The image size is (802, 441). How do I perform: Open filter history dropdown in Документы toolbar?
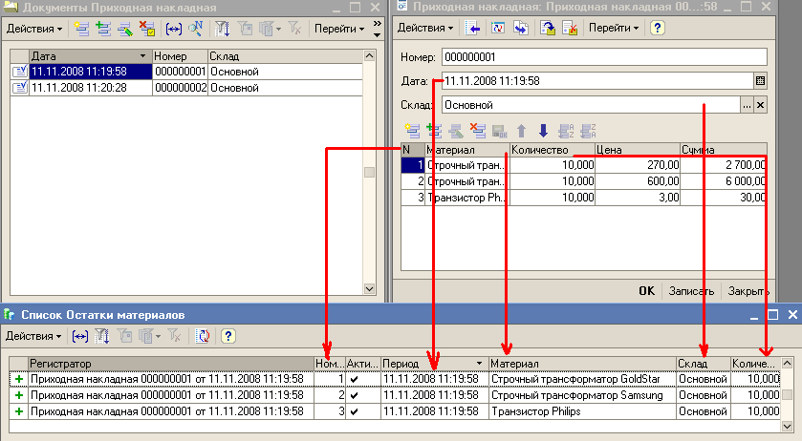click(x=278, y=30)
